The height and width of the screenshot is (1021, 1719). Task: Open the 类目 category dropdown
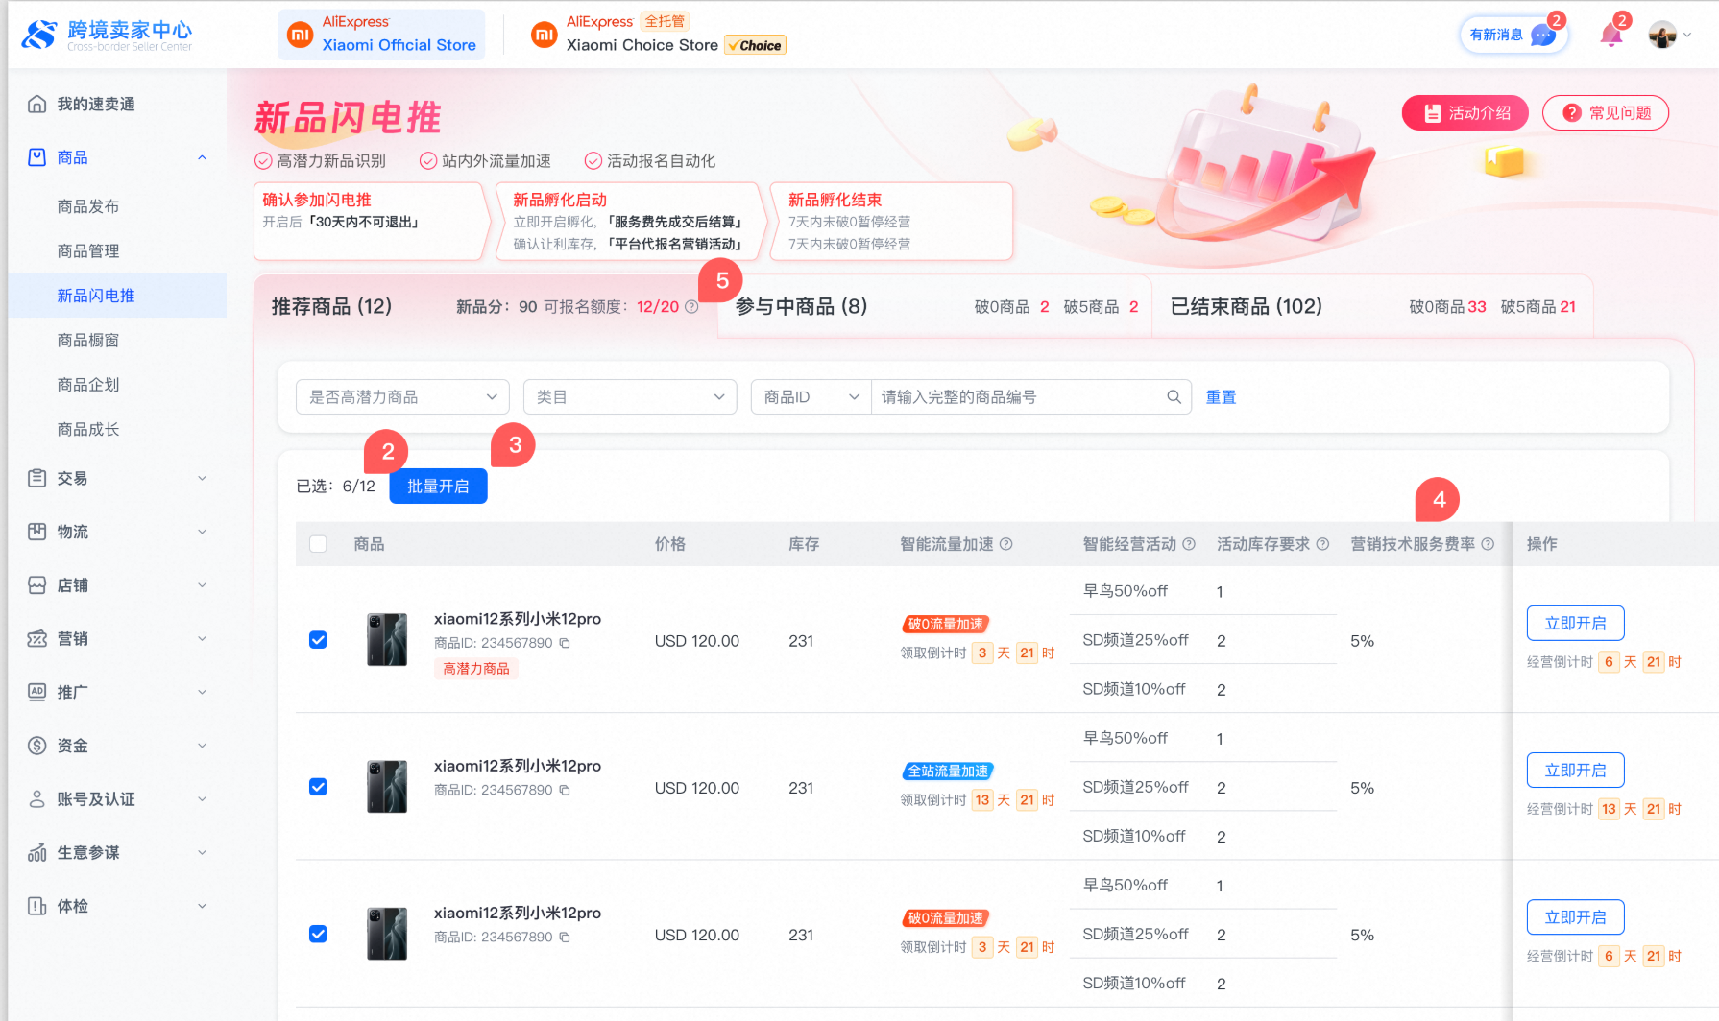point(629,397)
